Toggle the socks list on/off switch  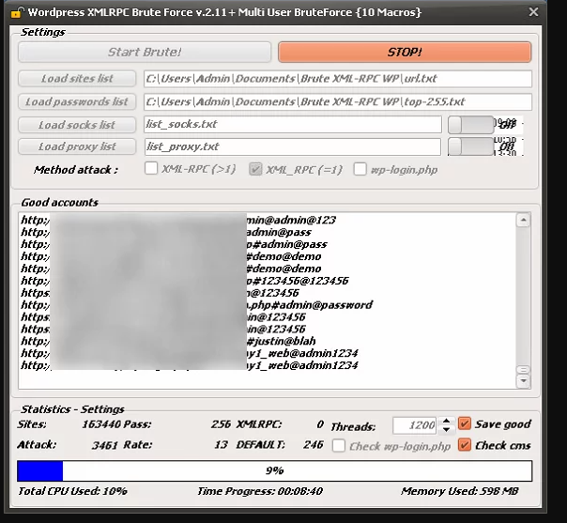[470, 125]
